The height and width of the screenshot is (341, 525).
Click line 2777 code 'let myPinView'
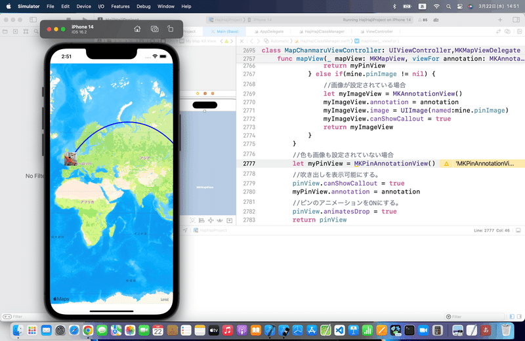[318, 164]
